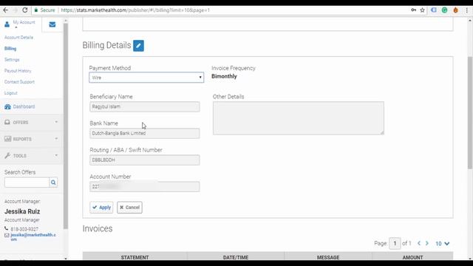Image resolution: width=473 pixels, height=266 pixels.
Task: Click the blue extension icon
Action: (x=434, y=10)
